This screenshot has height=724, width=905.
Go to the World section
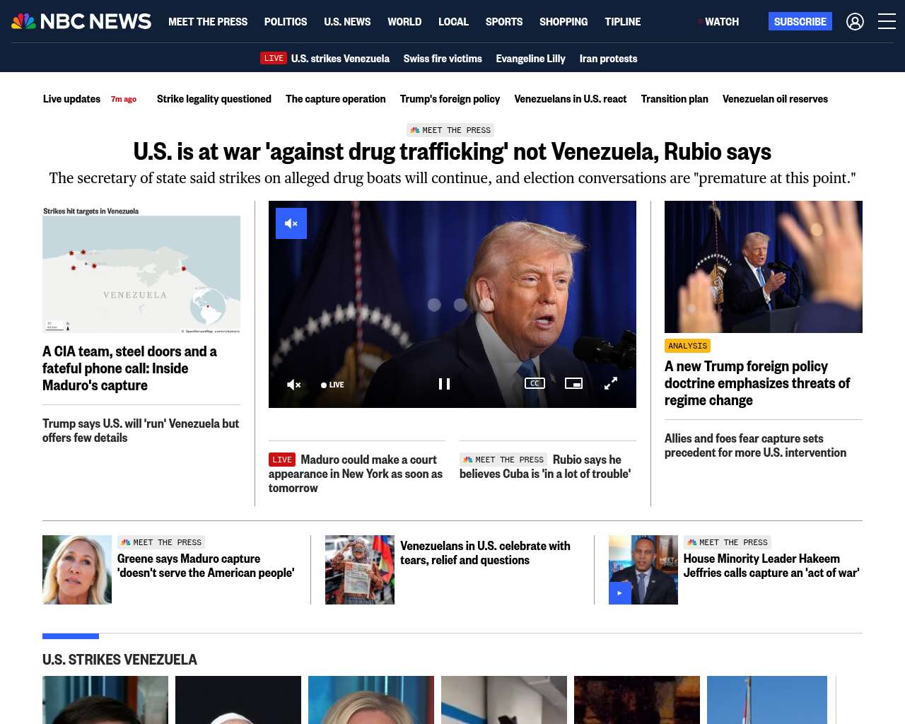(x=404, y=22)
